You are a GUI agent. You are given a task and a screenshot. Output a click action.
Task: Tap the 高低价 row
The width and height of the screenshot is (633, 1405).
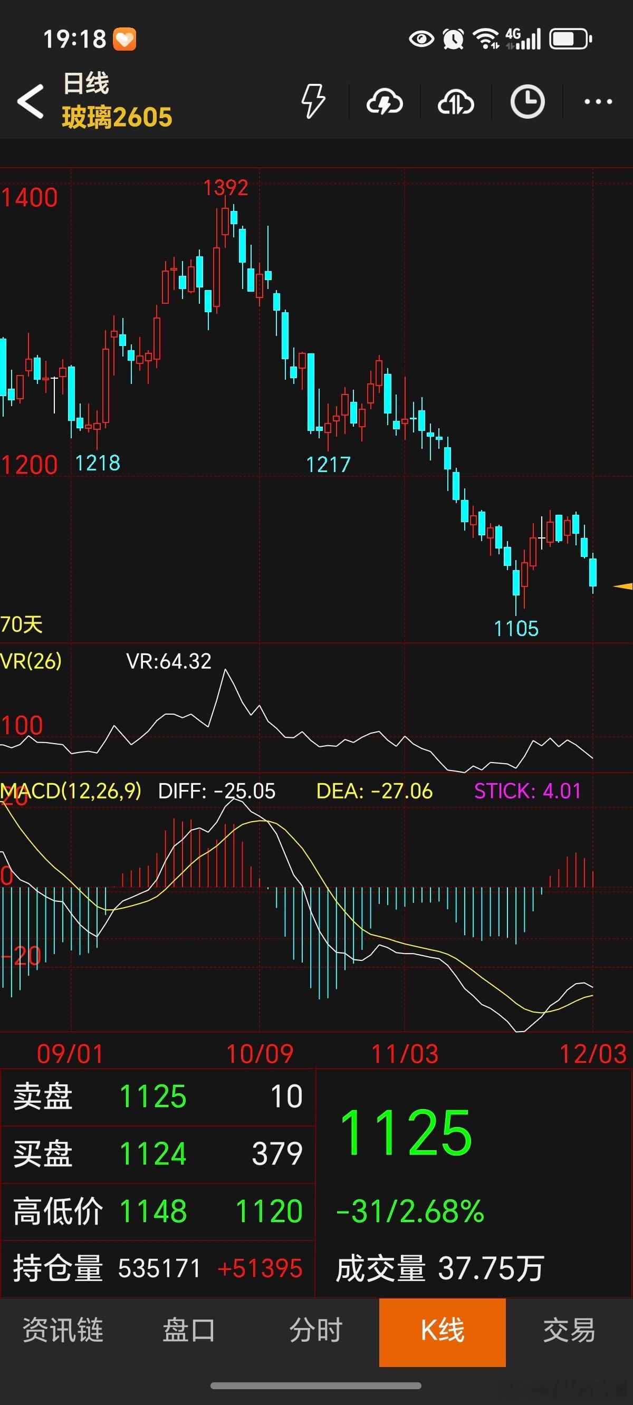click(x=158, y=1211)
